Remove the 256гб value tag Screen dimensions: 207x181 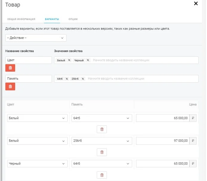[83, 79]
